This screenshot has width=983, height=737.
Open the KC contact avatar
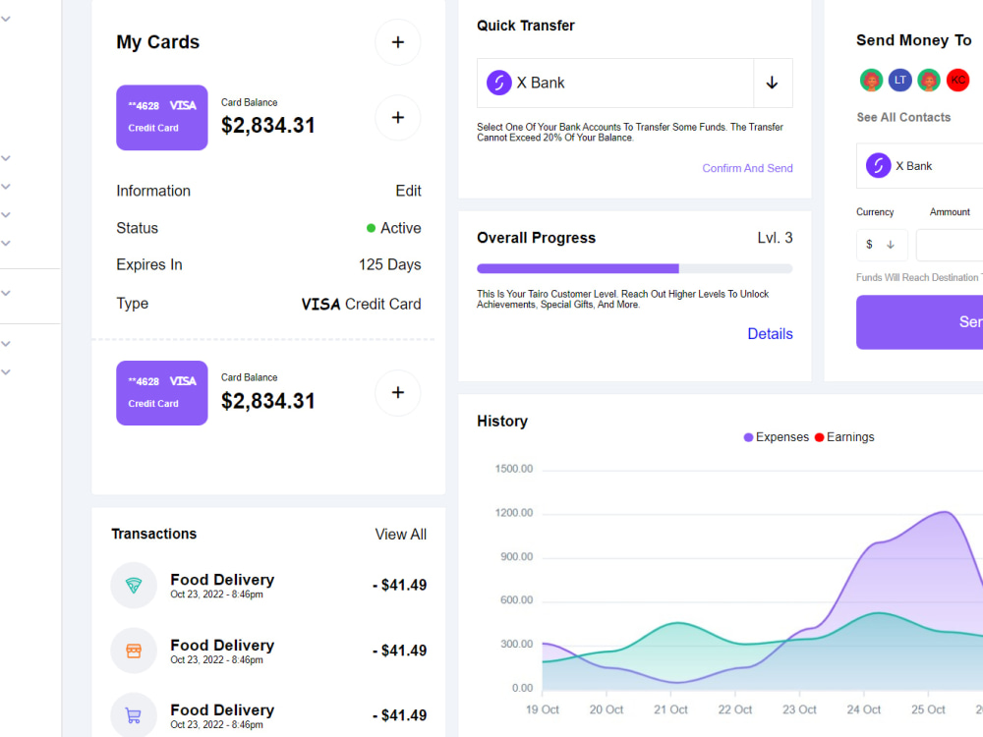(957, 80)
